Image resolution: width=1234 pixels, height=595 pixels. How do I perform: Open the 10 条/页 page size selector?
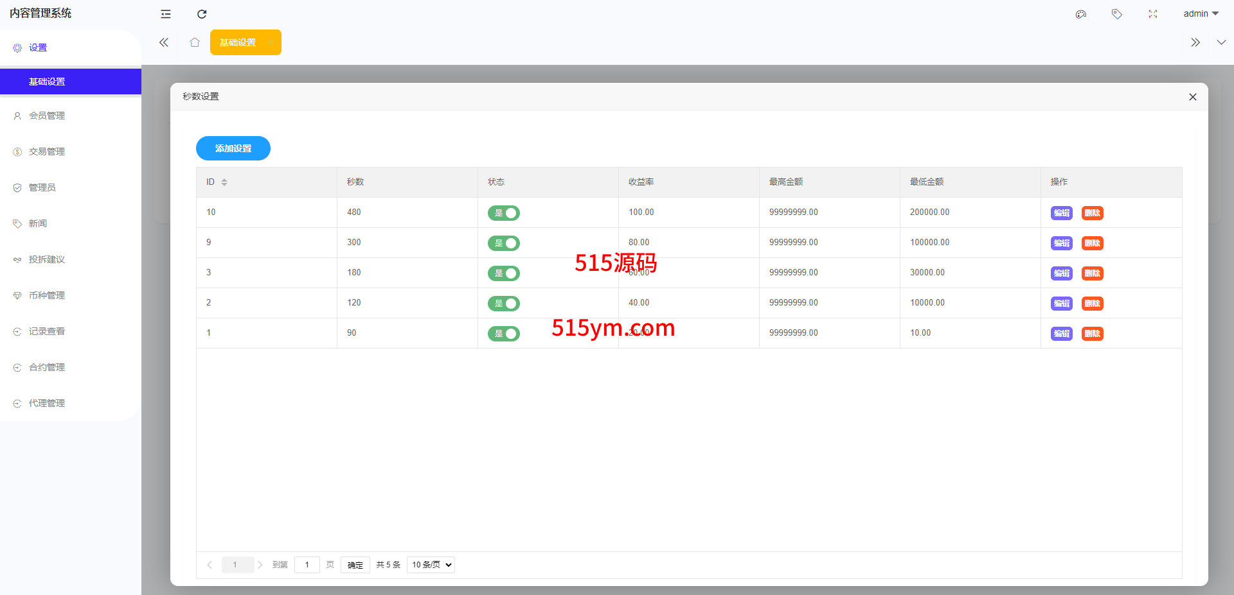click(x=431, y=565)
